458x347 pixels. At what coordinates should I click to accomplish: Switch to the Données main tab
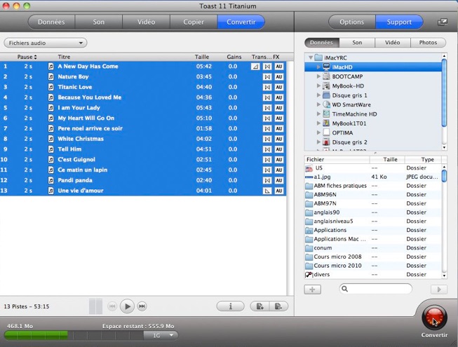pyautogui.click(x=51, y=22)
